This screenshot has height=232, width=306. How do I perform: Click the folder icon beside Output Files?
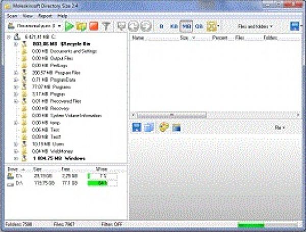pyautogui.click(x=24, y=59)
